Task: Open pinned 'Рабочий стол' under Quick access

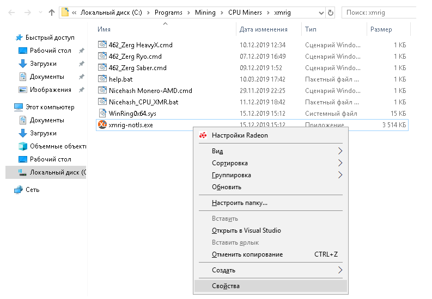Action: pos(51,51)
